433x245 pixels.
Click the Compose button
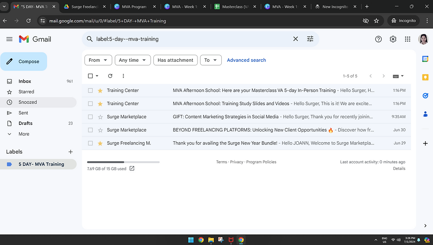click(24, 61)
